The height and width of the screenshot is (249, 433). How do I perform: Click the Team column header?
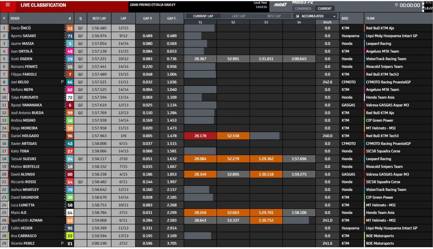370,18
